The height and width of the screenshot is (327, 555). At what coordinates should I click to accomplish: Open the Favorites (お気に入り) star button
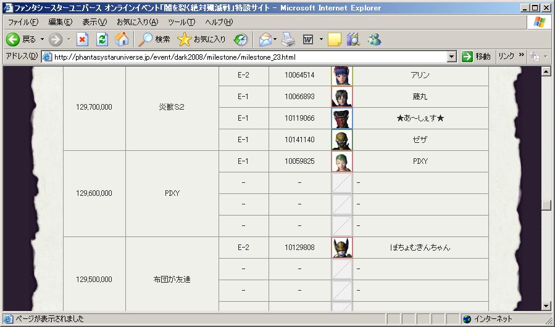click(x=201, y=39)
